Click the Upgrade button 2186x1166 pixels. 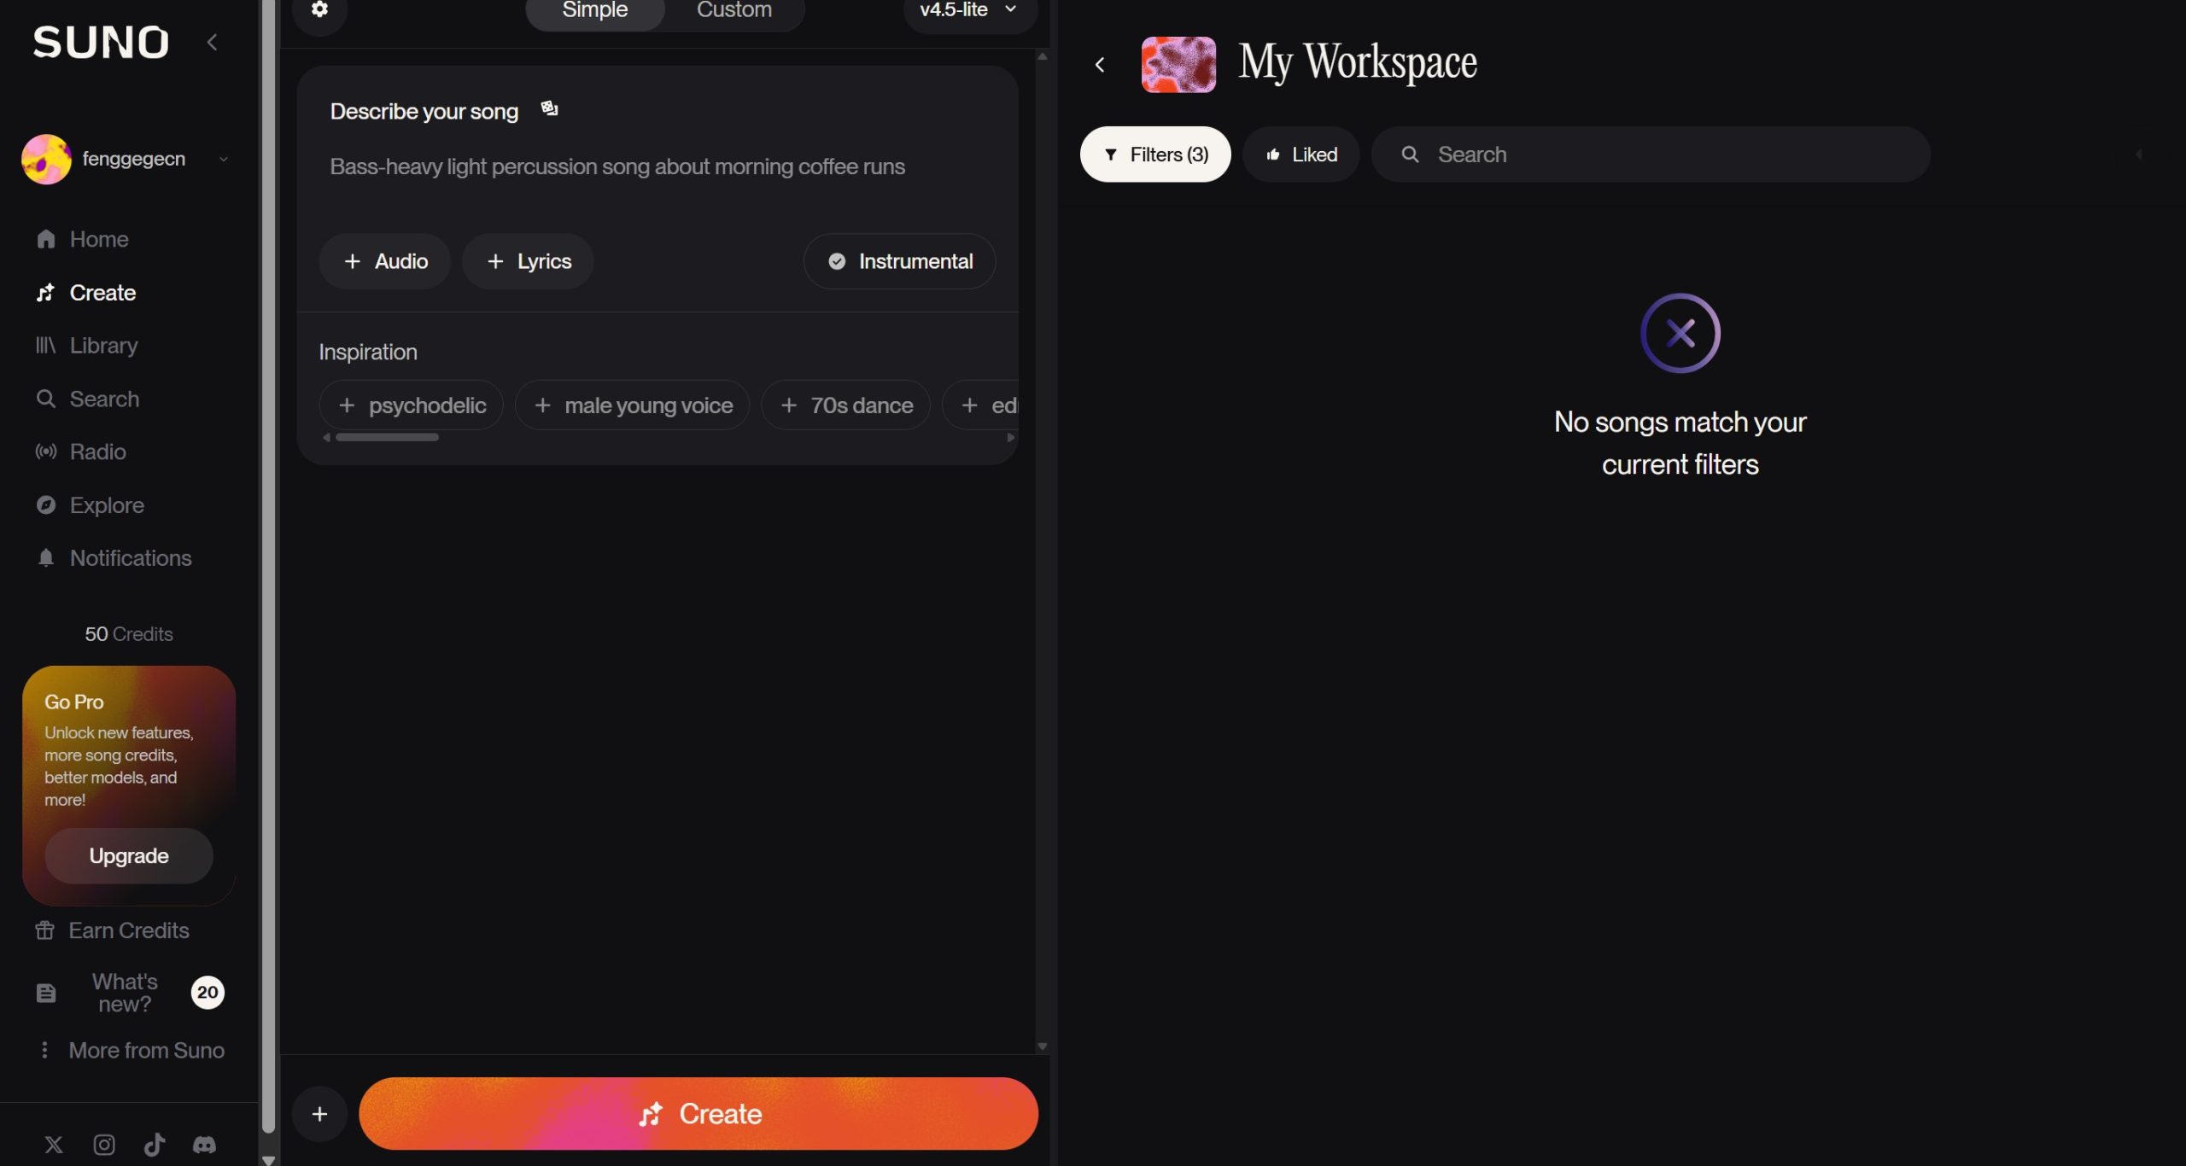click(x=129, y=856)
